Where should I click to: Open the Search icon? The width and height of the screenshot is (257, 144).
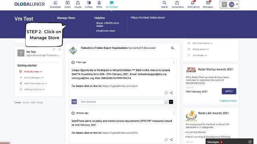coord(164,3)
